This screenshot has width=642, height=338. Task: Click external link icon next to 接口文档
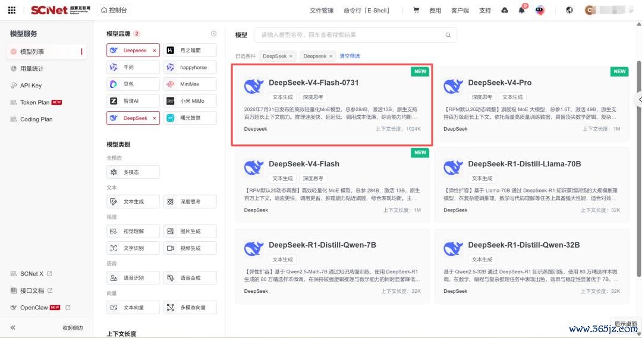point(50,290)
